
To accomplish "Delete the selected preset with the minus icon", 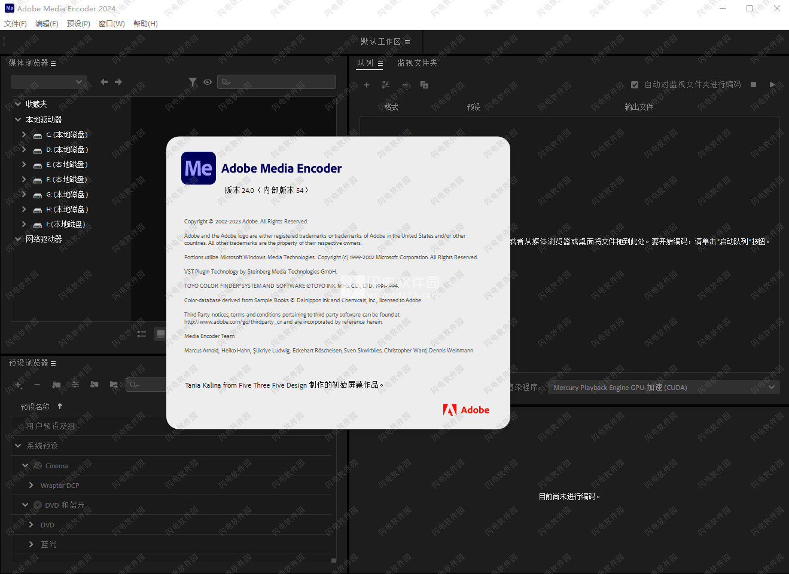I will 37,385.
